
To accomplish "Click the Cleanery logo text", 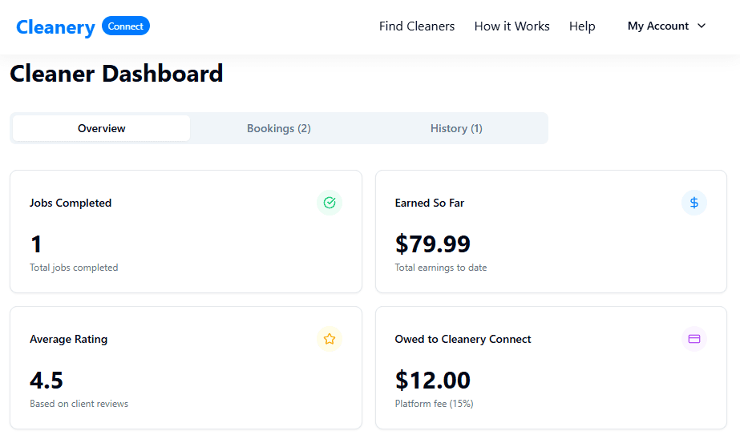I will coord(55,26).
